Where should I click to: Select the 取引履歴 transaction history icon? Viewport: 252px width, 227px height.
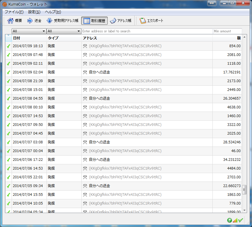coord(87,21)
